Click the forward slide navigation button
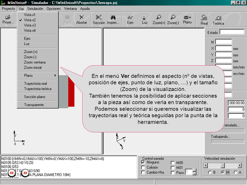Viewport: 247px width, 185px height. coord(25,173)
